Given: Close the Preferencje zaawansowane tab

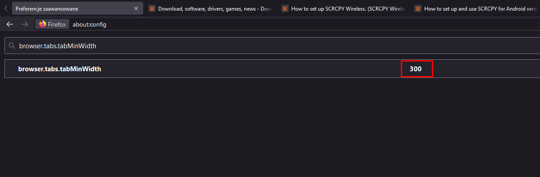Looking at the screenshot, I should click(136, 8).
